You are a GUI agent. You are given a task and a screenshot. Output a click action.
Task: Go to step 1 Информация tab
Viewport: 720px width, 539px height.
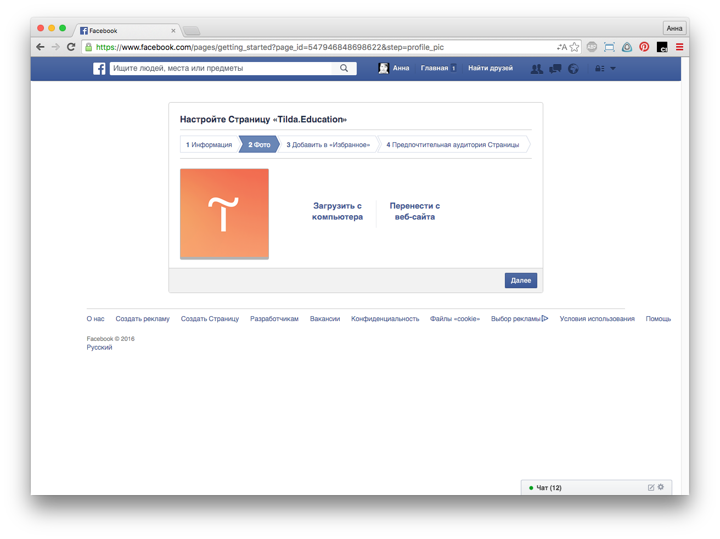pyautogui.click(x=209, y=145)
